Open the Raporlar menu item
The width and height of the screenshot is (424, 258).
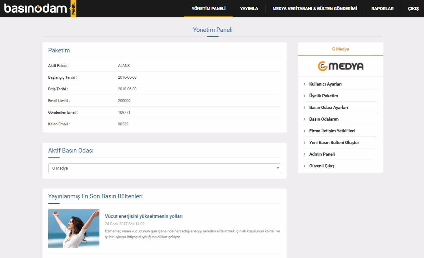click(x=382, y=9)
